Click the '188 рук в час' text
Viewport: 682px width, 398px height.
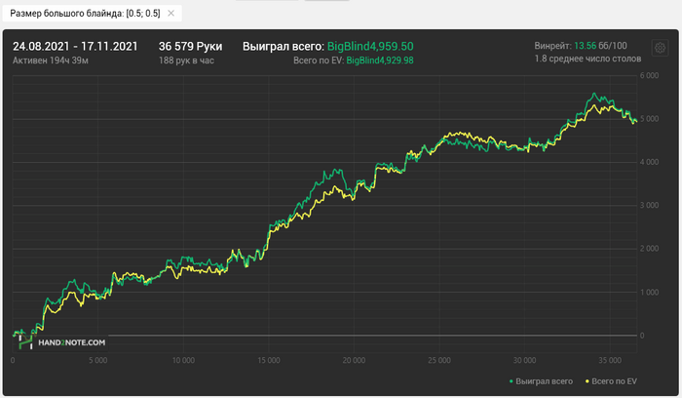pos(186,60)
